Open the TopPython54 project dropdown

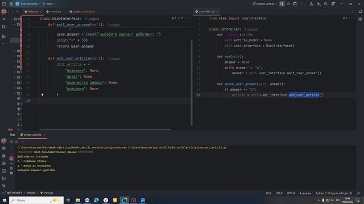28,4
